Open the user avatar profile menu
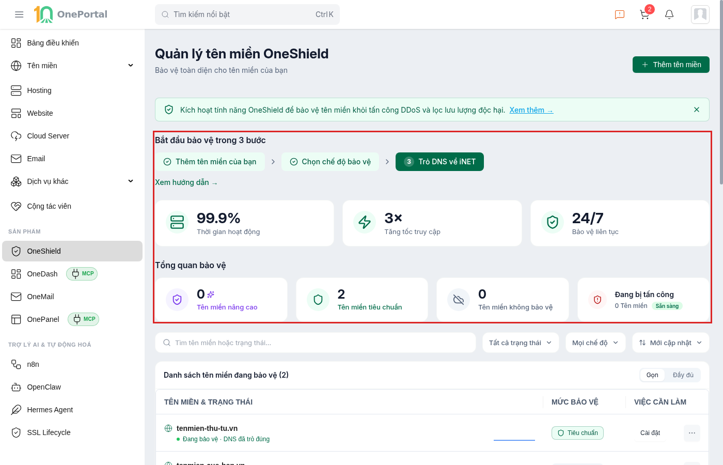Image resolution: width=723 pixels, height=465 pixels. (700, 14)
